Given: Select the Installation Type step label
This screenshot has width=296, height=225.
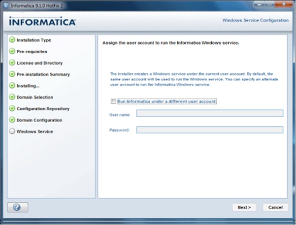Looking at the screenshot, I should pos(34,40).
